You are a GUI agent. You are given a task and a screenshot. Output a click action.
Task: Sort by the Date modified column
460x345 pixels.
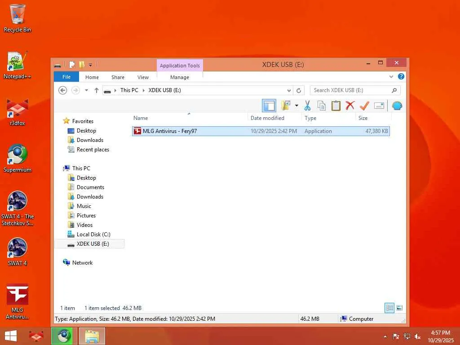(267, 118)
